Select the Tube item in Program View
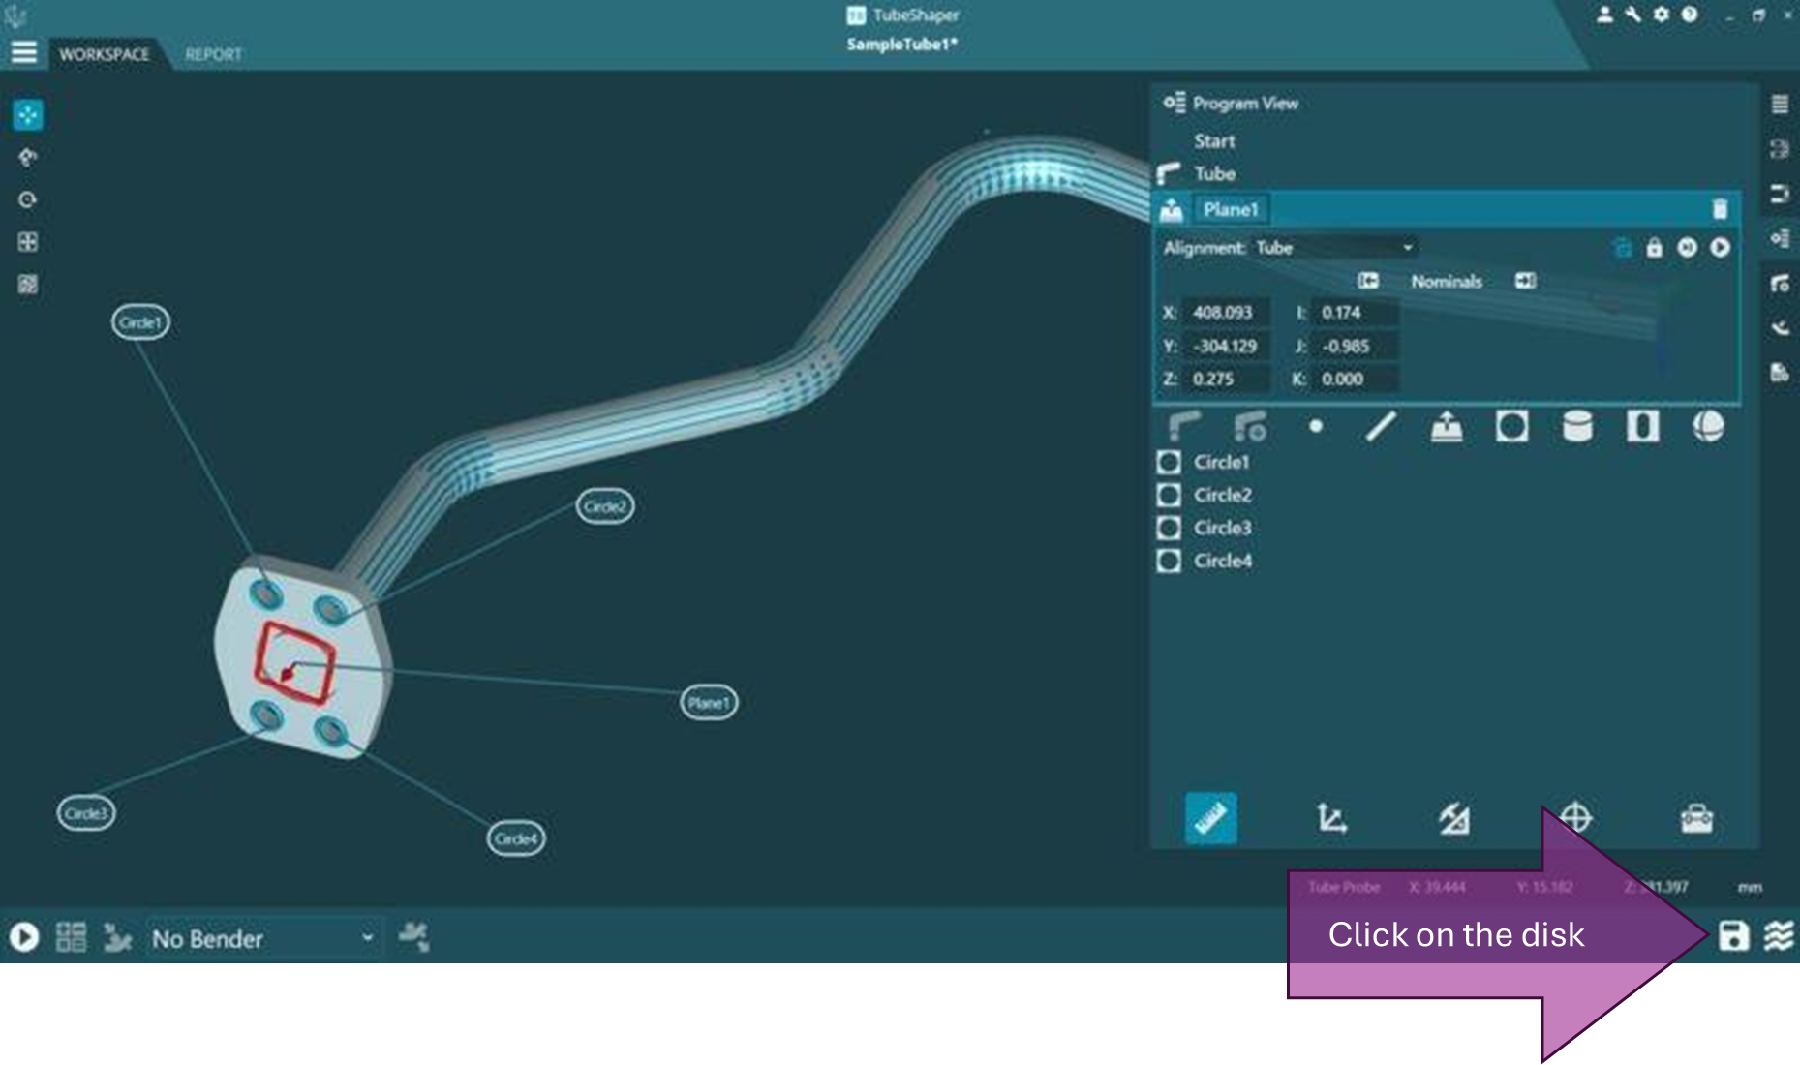 (x=1214, y=173)
